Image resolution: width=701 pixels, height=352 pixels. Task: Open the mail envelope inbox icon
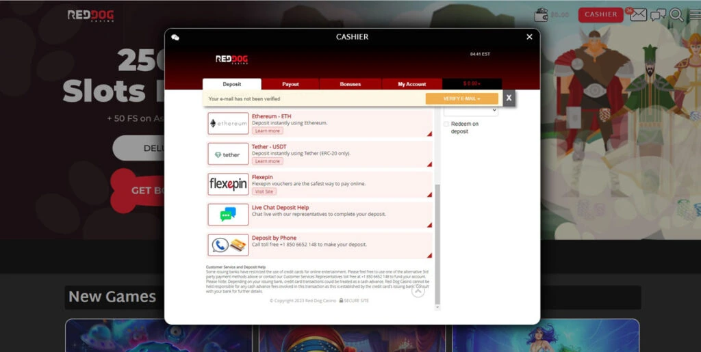coord(638,15)
